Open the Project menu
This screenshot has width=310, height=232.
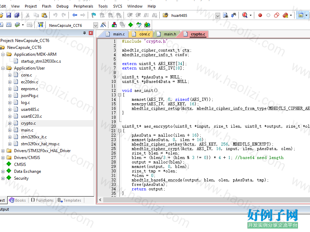[x=31, y=6]
